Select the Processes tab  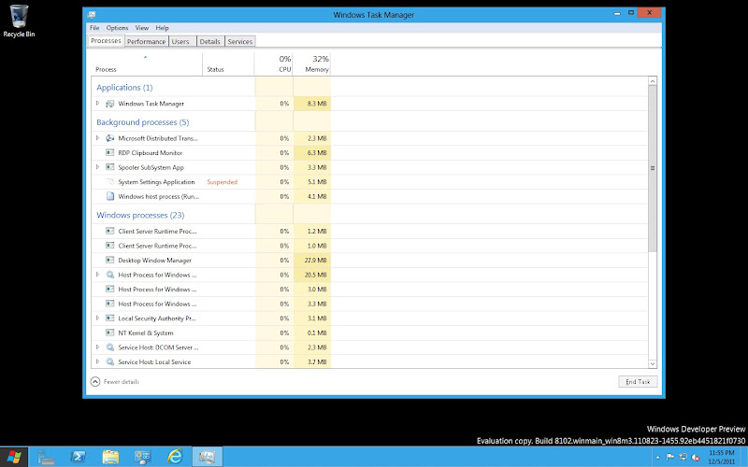click(x=106, y=40)
